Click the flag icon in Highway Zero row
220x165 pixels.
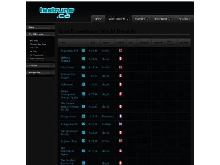point(121,141)
